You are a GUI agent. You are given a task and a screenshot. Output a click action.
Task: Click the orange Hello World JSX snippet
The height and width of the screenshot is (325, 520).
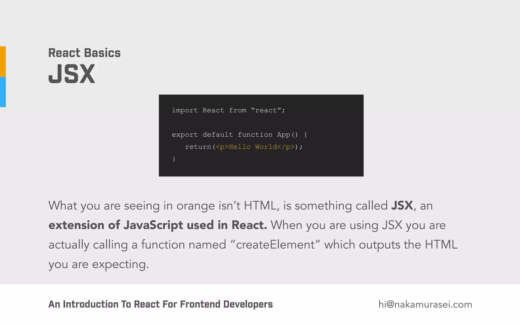point(255,147)
